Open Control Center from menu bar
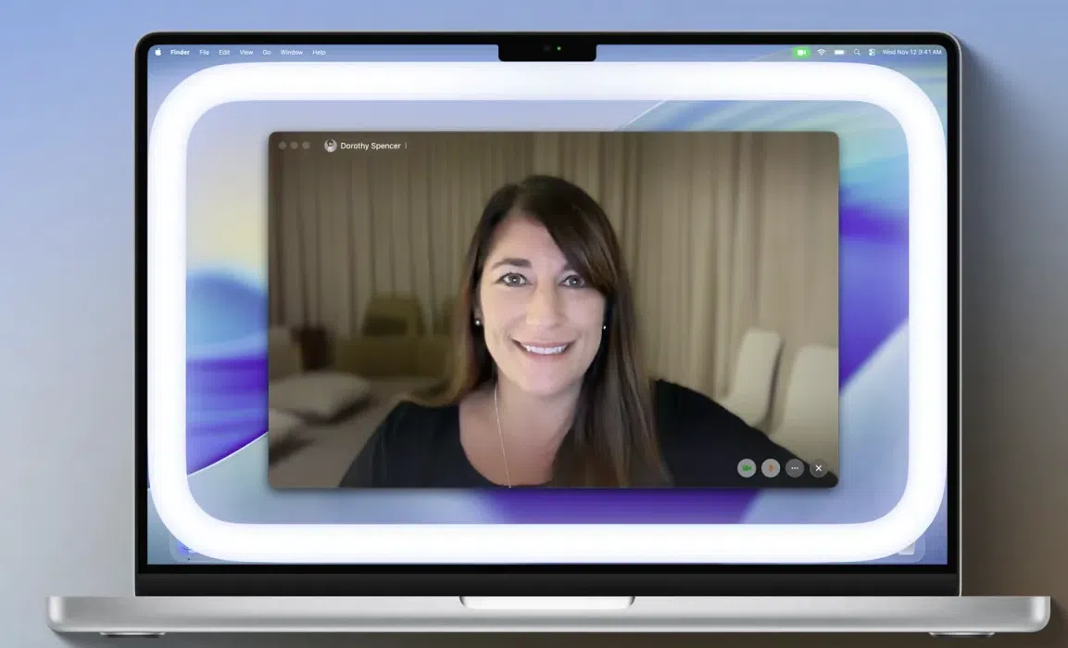Image resolution: width=1068 pixels, height=648 pixels. (x=872, y=52)
